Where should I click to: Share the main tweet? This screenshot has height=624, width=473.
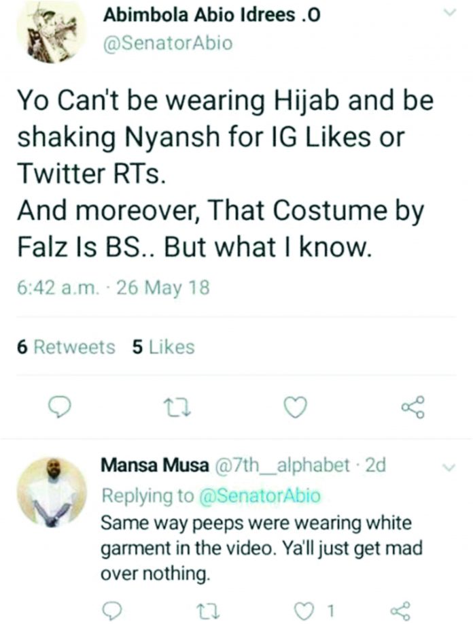click(413, 408)
